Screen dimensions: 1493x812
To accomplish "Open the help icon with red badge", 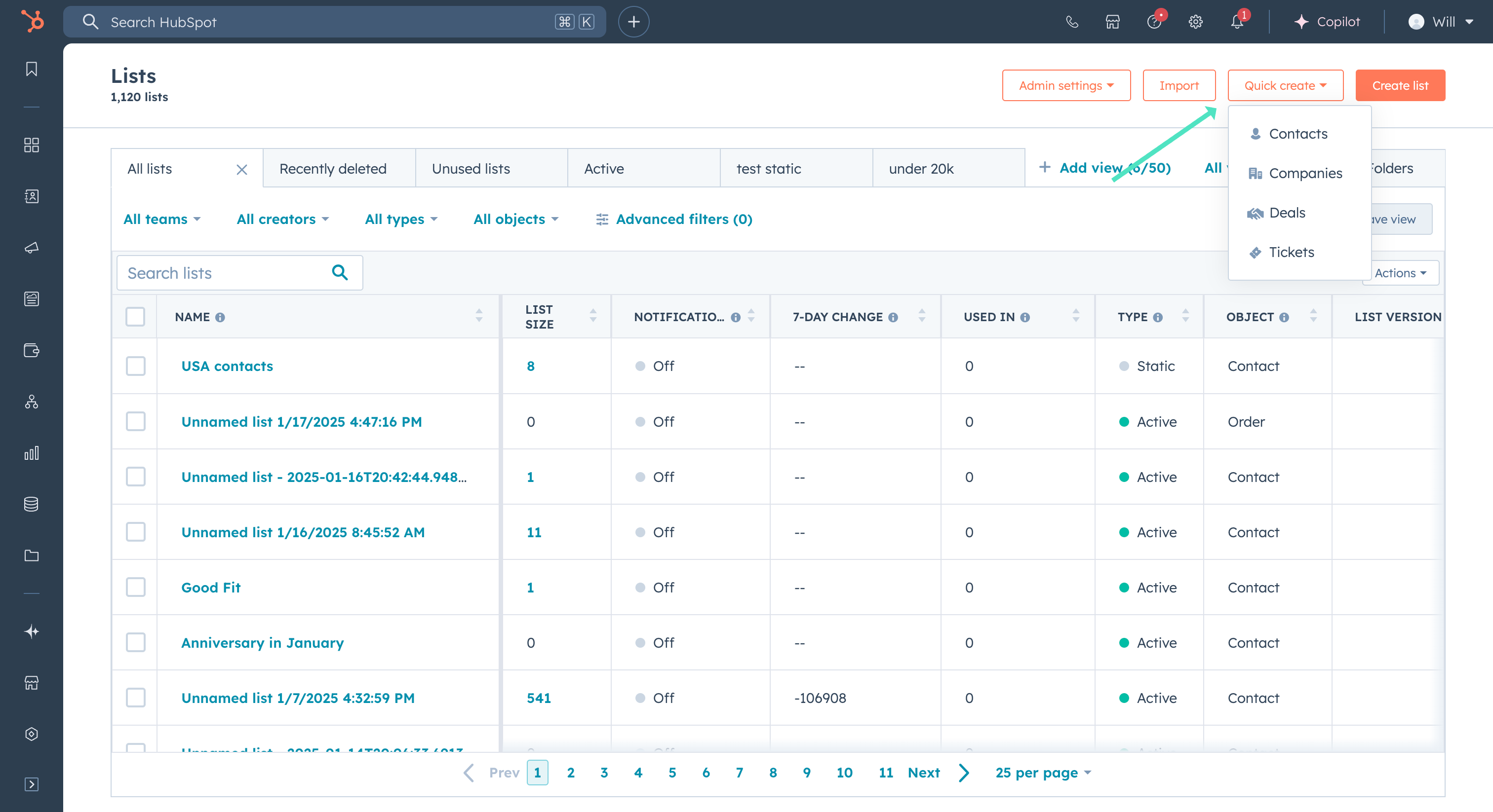I will pos(1154,22).
